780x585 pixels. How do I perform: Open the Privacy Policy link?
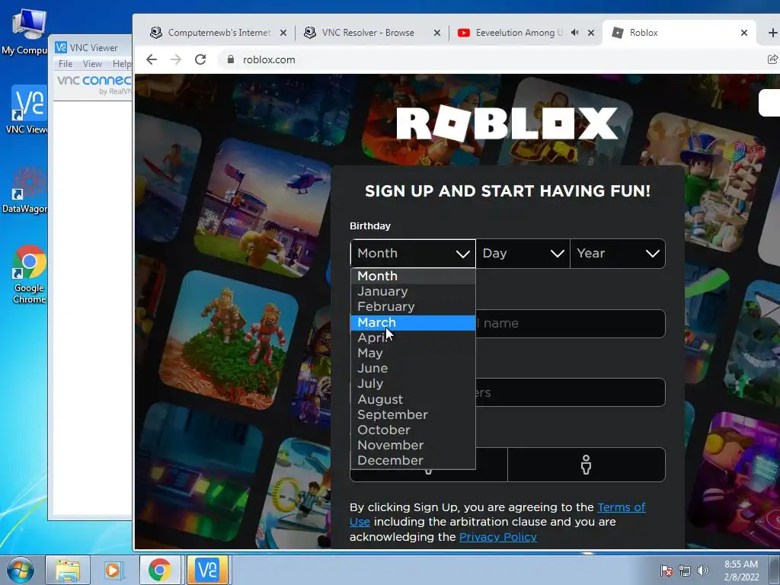(498, 537)
